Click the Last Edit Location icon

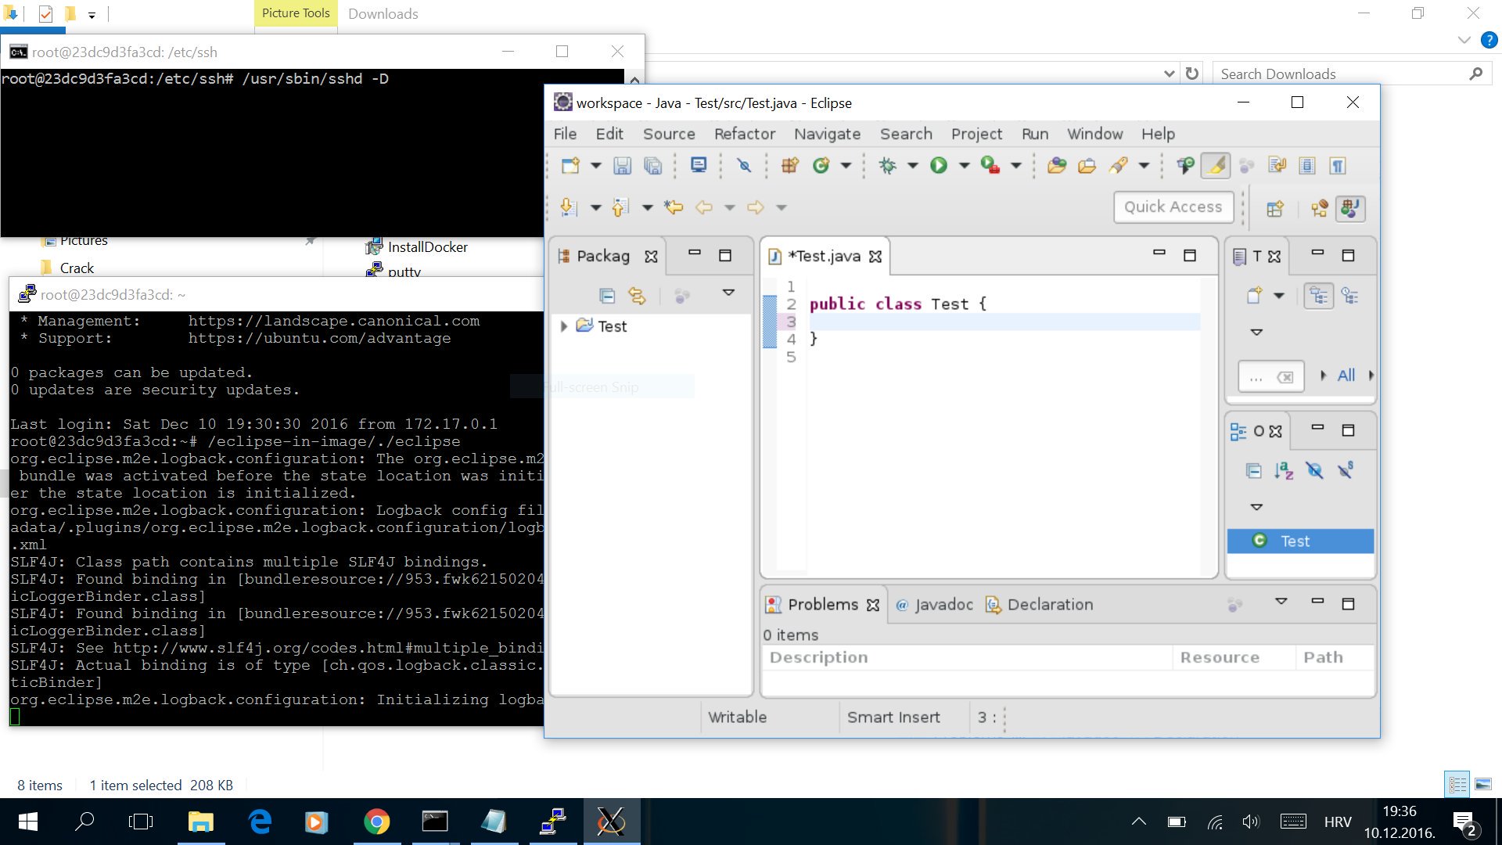click(674, 207)
